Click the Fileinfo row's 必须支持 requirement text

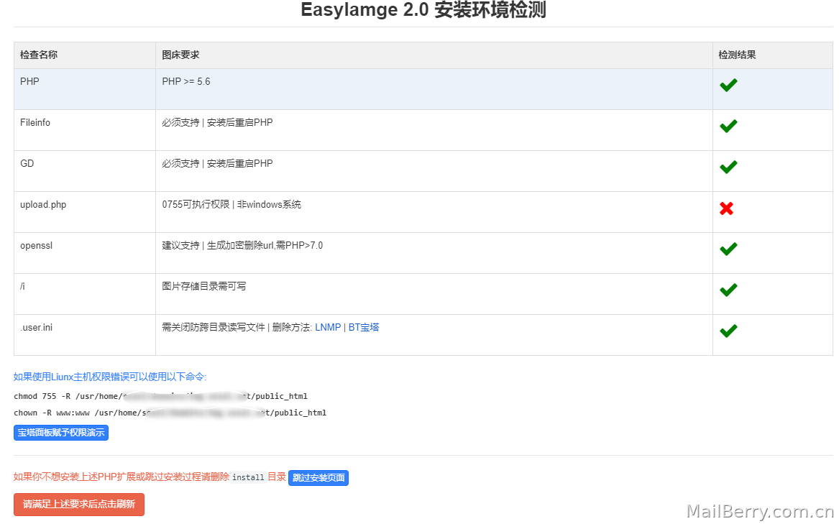tap(217, 123)
